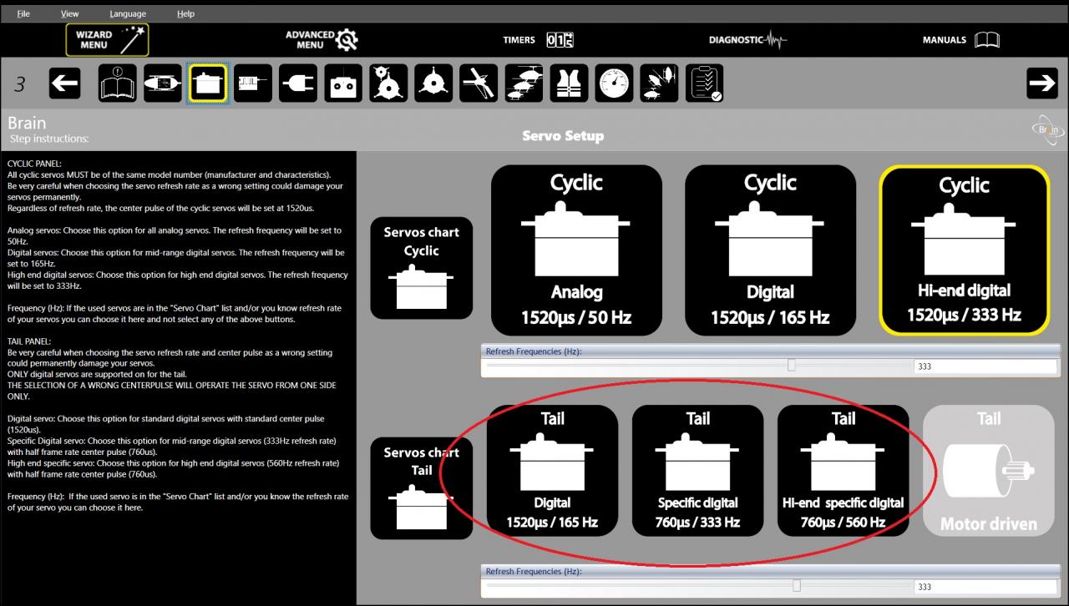This screenshot has width=1069, height=606.
Task: Click the tail refresh frequency value field
Action: coord(984,587)
